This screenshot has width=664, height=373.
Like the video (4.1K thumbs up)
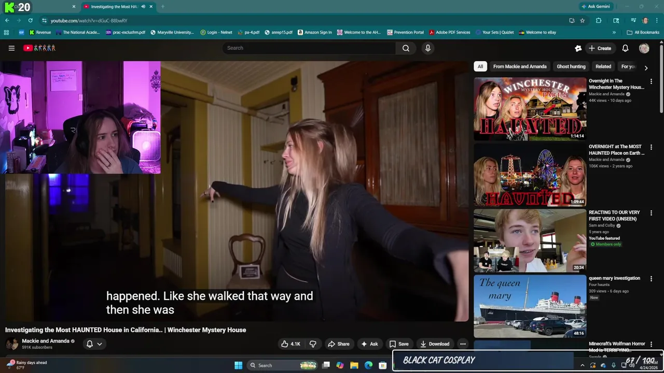(x=290, y=344)
